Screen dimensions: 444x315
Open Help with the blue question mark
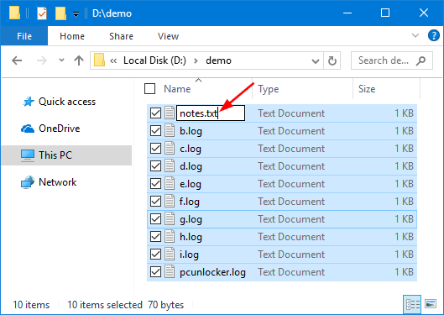coord(434,35)
